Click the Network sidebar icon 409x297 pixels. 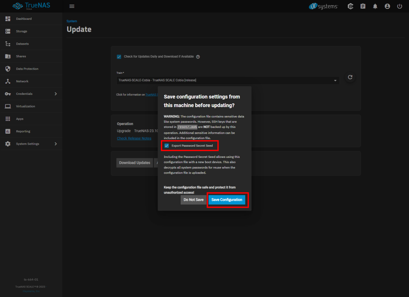(8, 81)
